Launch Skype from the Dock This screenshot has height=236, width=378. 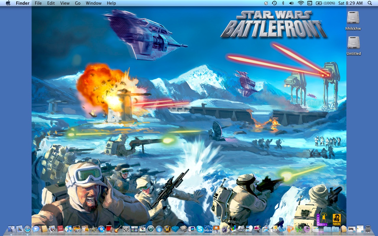pyautogui.click(x=200, y=229)
